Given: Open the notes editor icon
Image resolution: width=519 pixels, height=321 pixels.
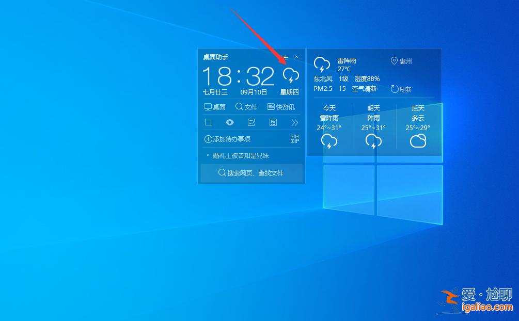Looking at the screenshot, I should click(x=250, y=122).
